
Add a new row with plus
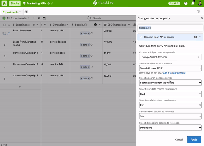20,87
